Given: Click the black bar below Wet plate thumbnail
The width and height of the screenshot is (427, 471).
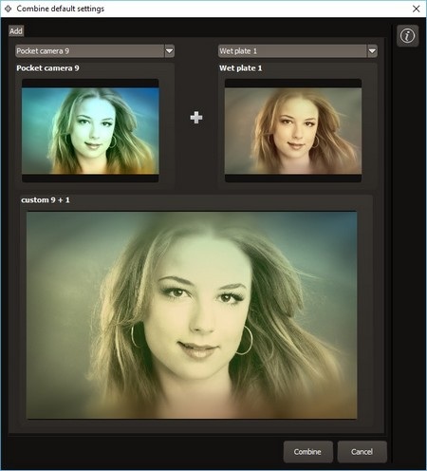Looking at the screenshot, I should [293, 178].
